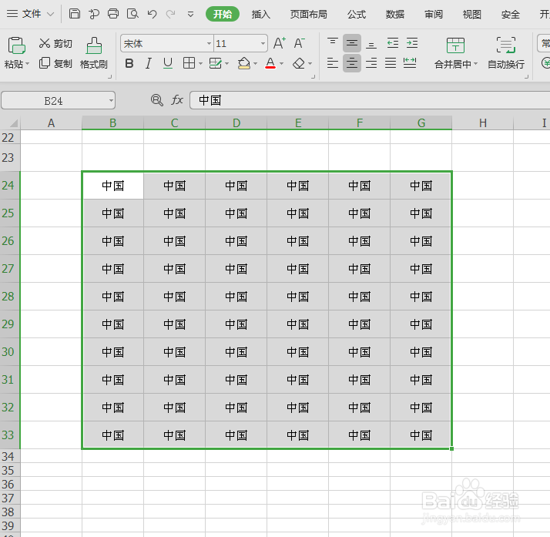Toggle left horizontal alignment

pos(333,63)
